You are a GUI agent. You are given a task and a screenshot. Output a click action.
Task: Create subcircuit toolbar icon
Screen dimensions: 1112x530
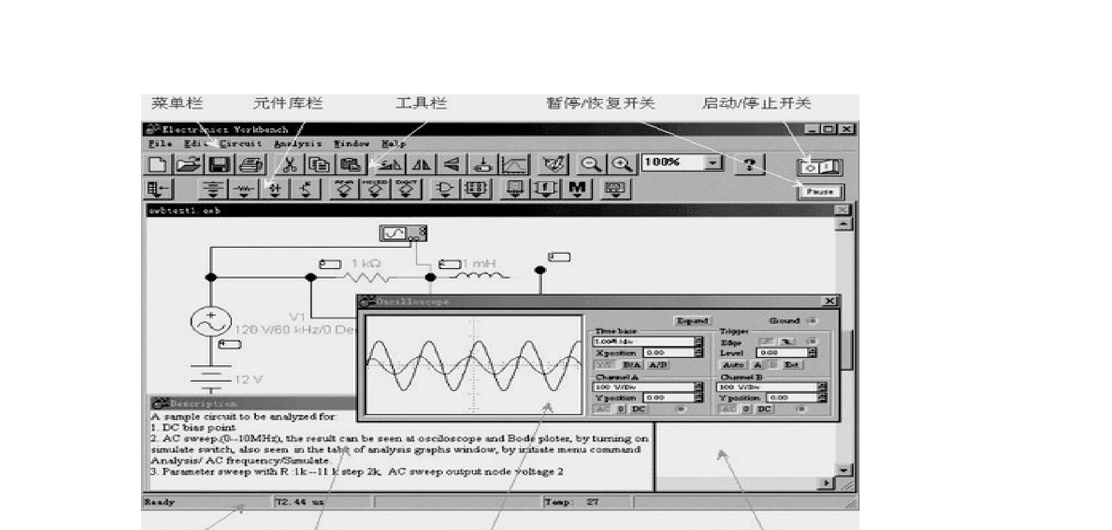483,164
